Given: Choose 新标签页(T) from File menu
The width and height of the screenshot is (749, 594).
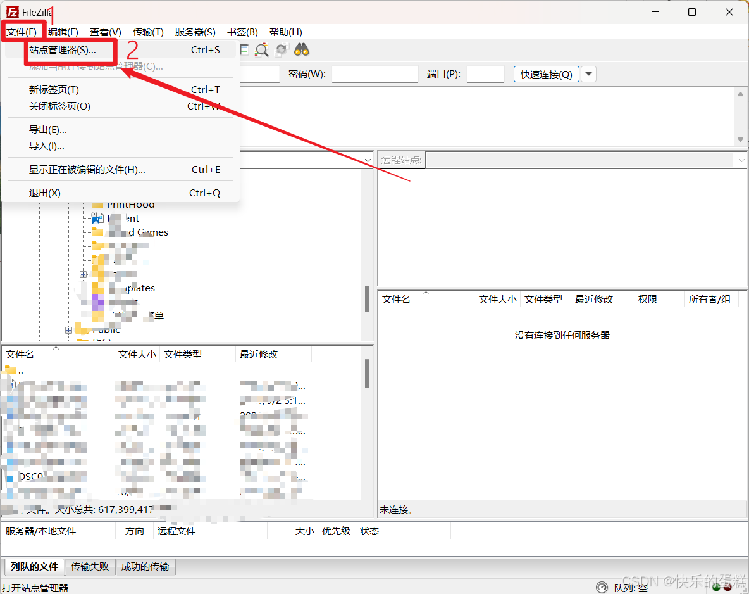Looking at the screenshot, I should click(x=120, y=90).
